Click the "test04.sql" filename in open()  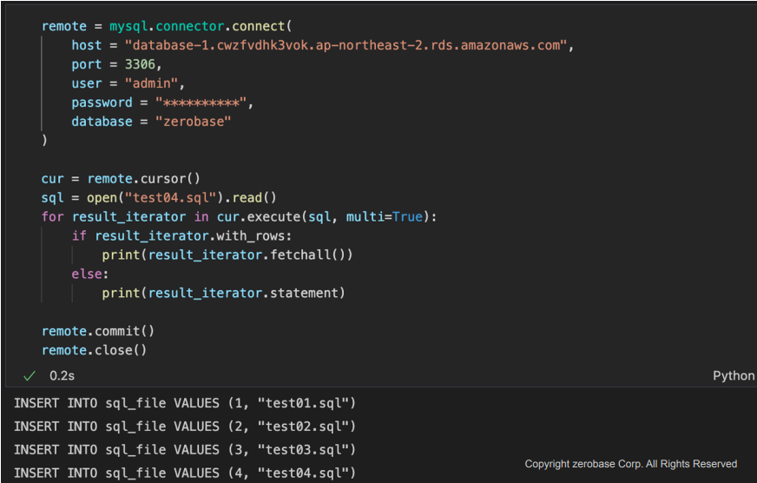point(170,197)
